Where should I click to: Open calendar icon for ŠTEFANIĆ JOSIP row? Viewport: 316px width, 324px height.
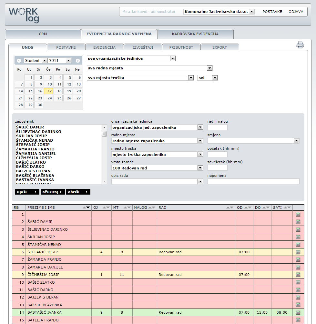click(x=298, y=252)
